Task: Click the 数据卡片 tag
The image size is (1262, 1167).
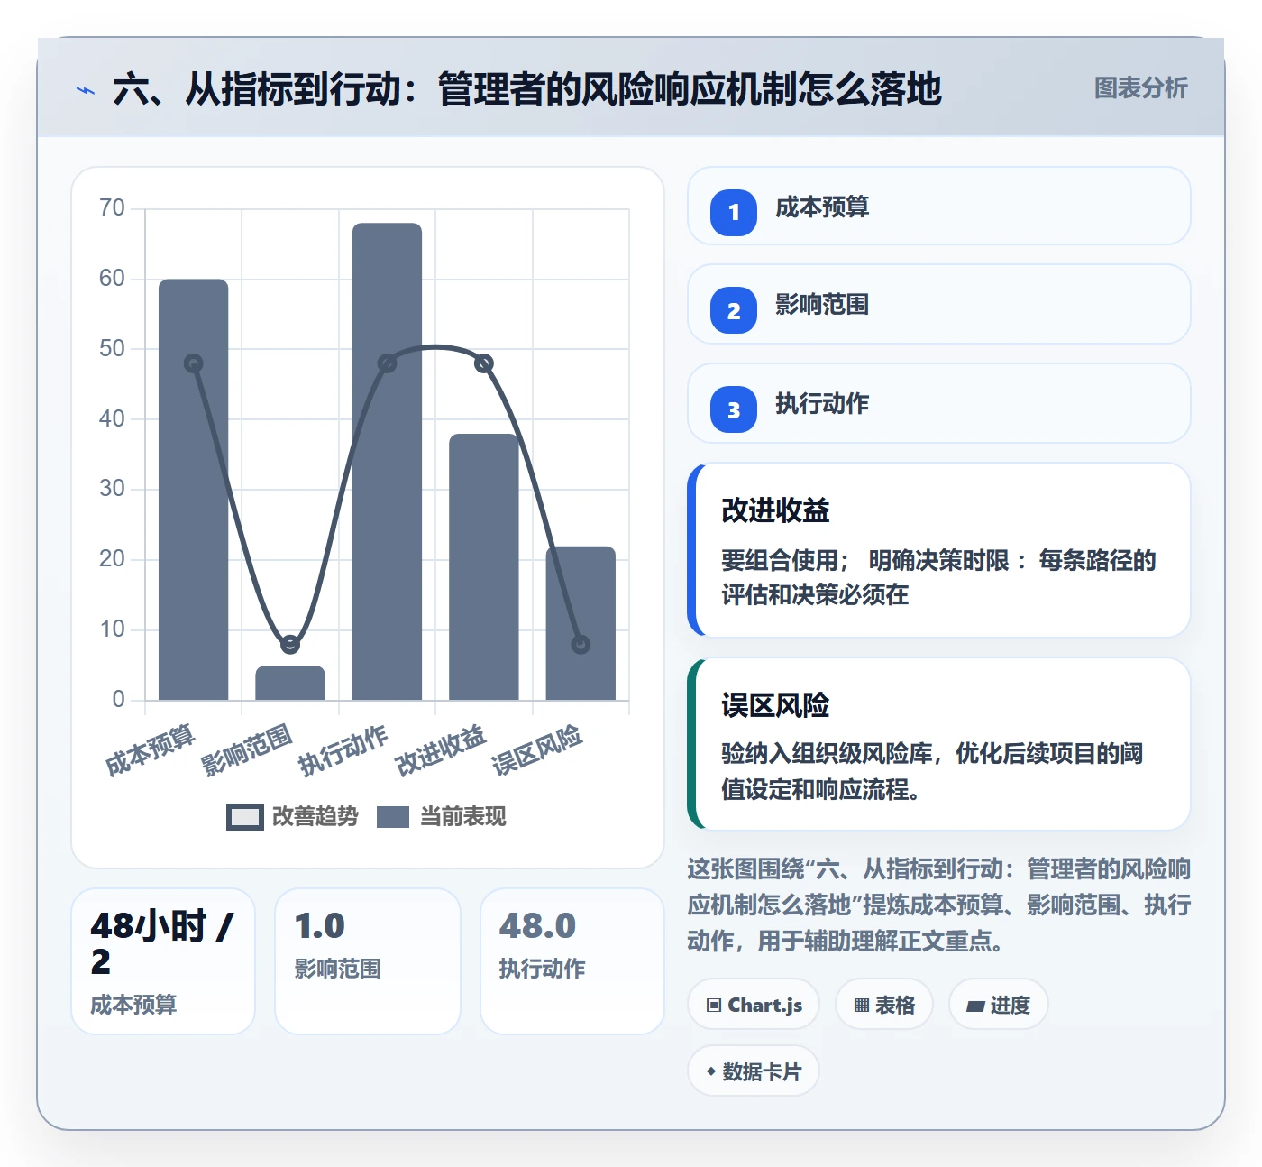Action: [754, 1071]
